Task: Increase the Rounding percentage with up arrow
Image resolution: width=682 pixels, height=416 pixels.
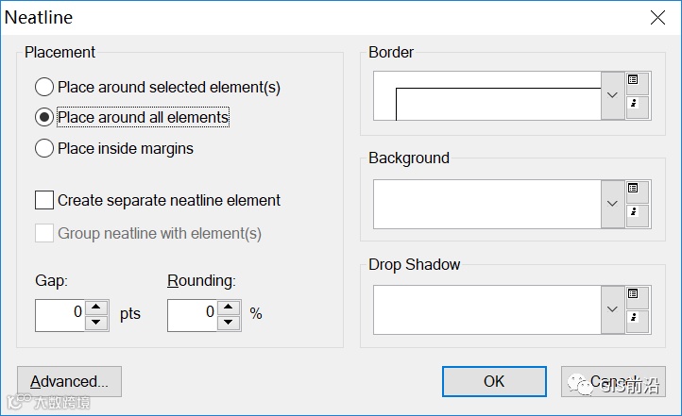Action: coord(229,307)
